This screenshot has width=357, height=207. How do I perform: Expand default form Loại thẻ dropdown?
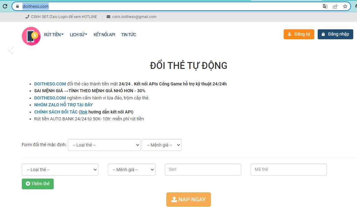point(104,145)
